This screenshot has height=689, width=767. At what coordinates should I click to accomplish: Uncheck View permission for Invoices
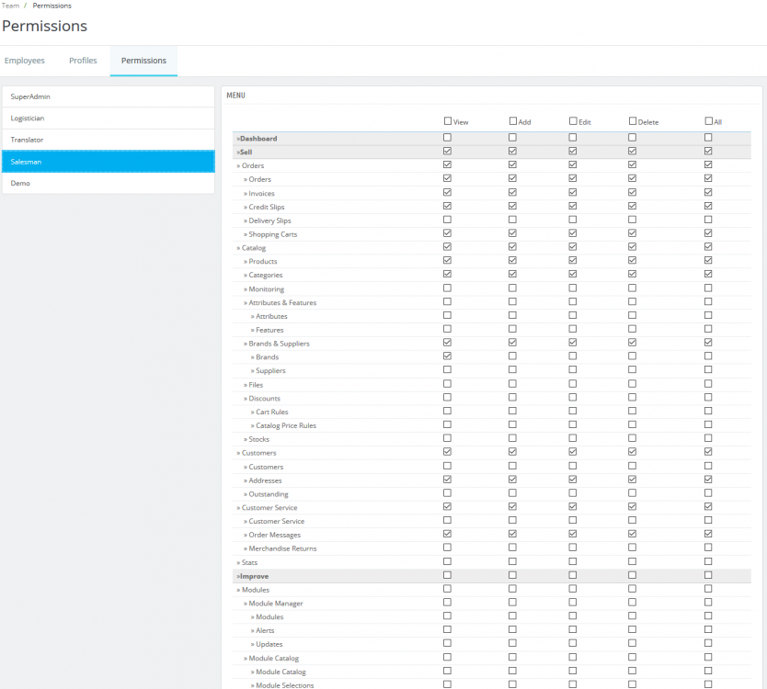[448, 193]
